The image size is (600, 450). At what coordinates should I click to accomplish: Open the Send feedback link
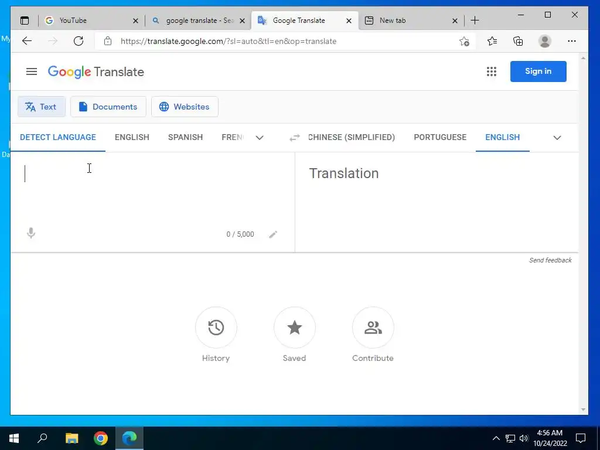[x=550, y=260]
